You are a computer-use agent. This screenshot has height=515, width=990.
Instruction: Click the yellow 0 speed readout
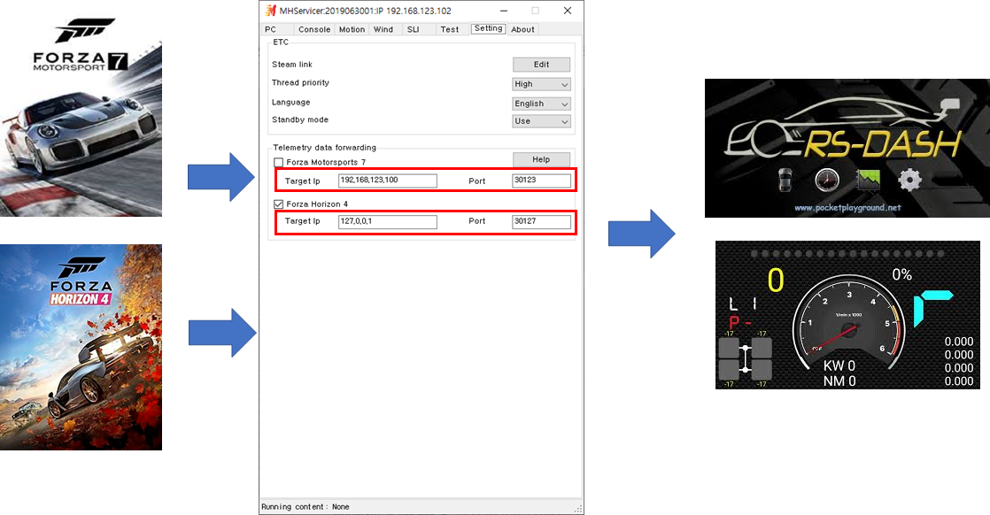tap(776, 281)
